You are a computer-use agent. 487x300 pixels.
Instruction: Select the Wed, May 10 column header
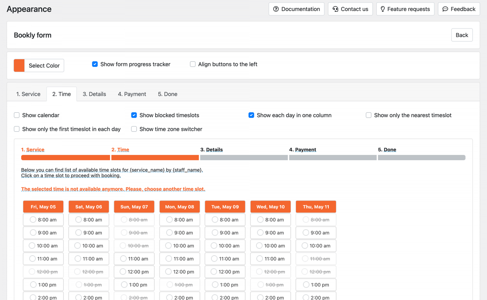pyautogui.click(x=270, y=206)
